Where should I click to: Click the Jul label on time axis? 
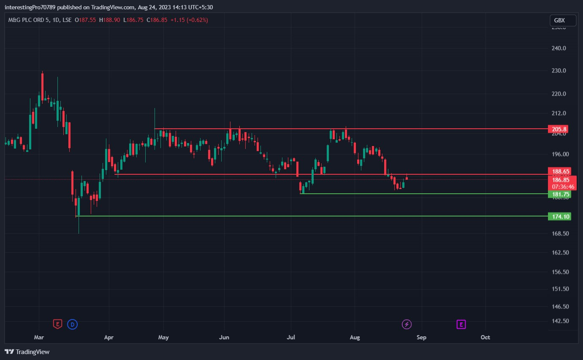(291, 337)
